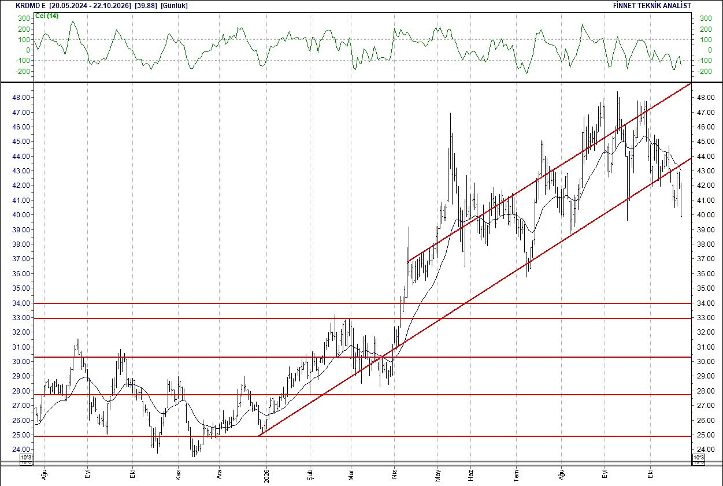723x486 pixels.
Task: Click 48.00 on the right price axis
Action: pyautogui.click(x=706, y=98)
